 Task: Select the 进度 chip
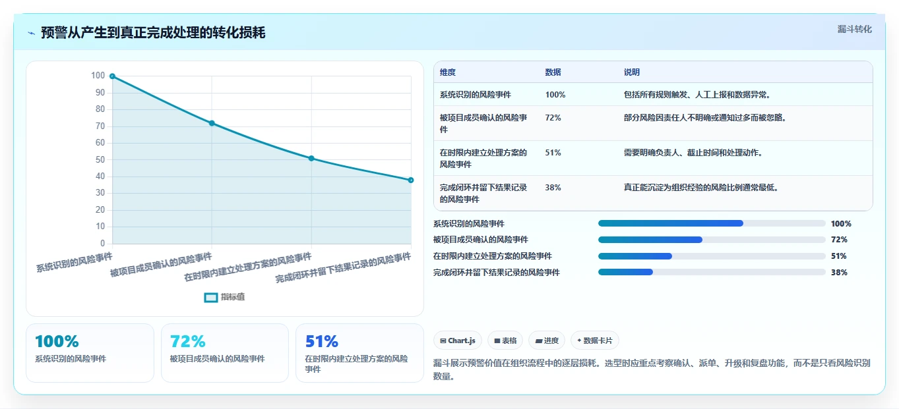(547, 341)
